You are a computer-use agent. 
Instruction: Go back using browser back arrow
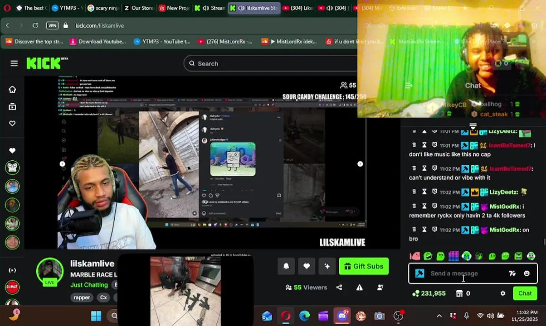click(7, 25)
